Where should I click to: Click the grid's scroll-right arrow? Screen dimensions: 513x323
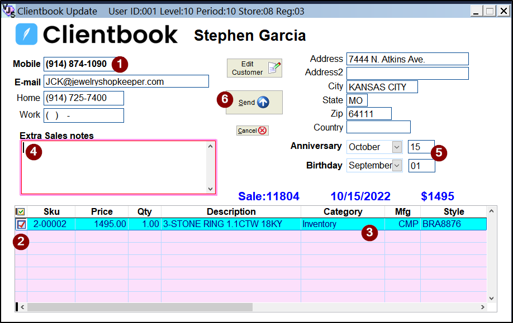(x=483, y=307)
